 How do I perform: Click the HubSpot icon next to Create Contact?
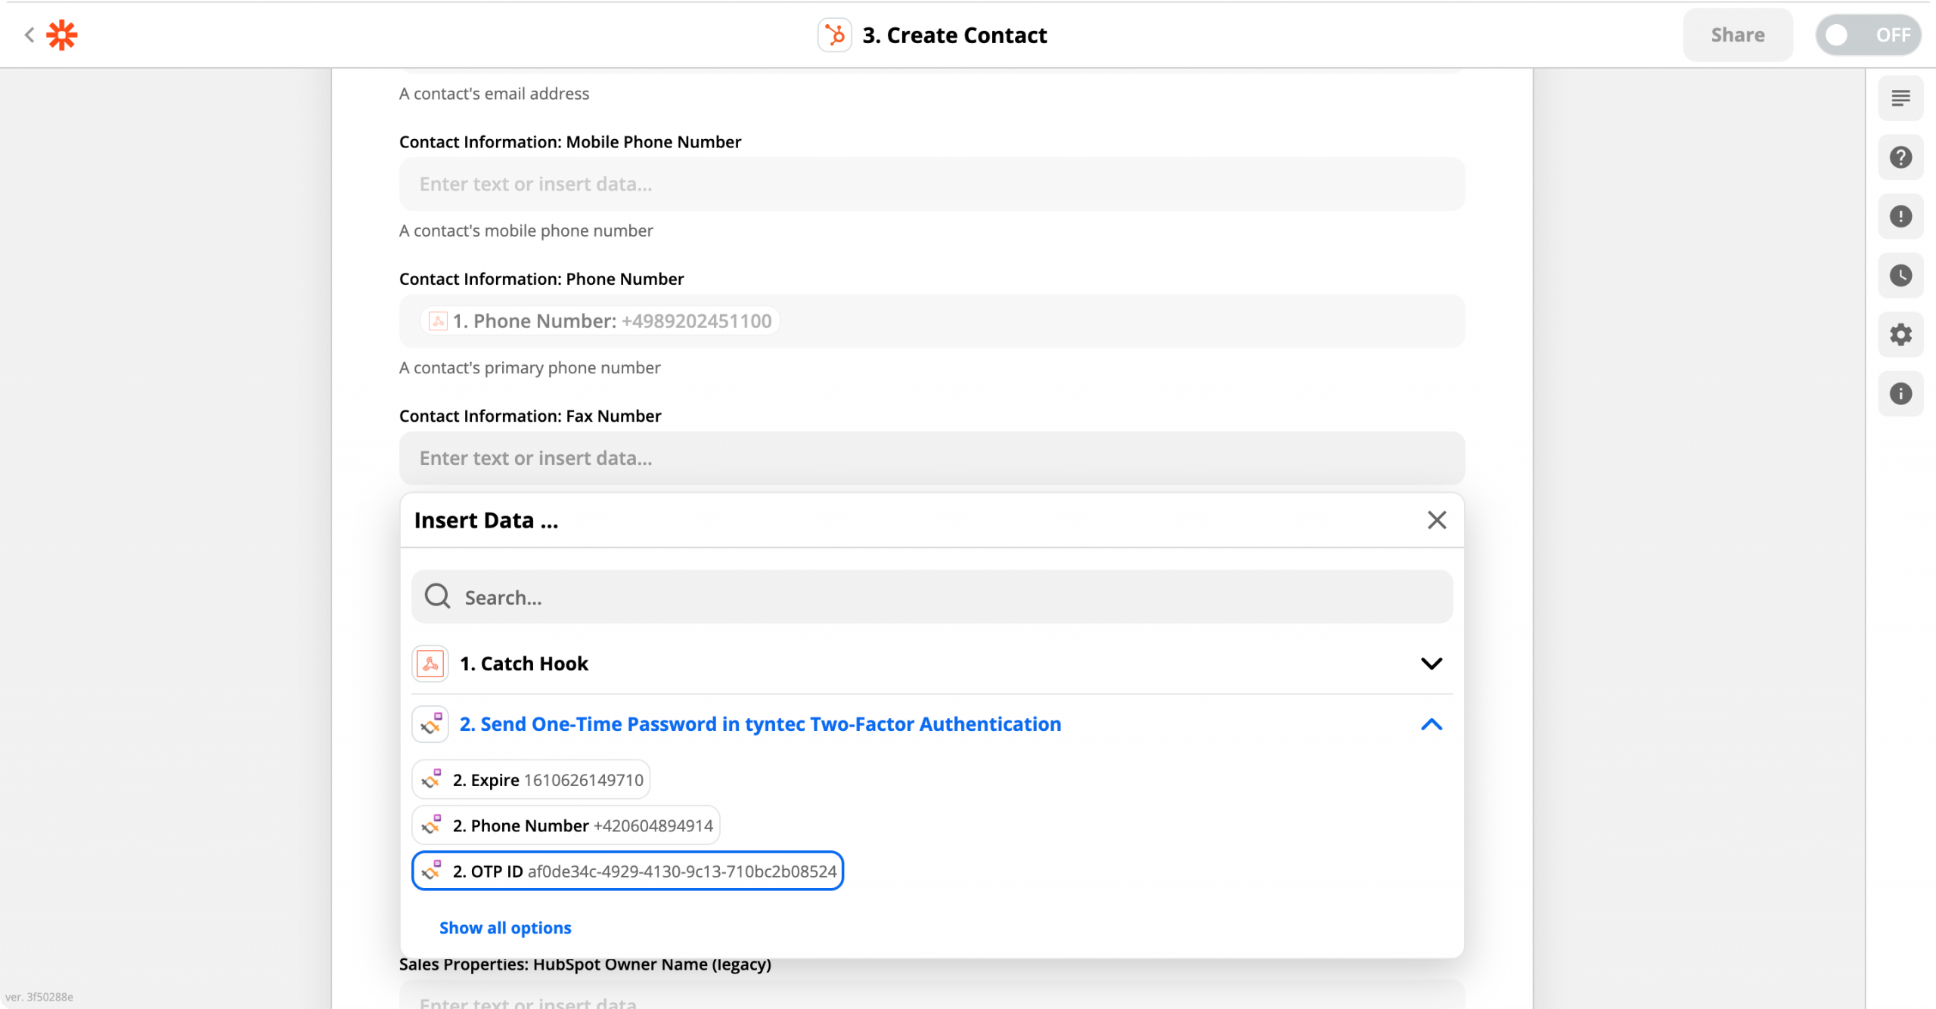834,35
